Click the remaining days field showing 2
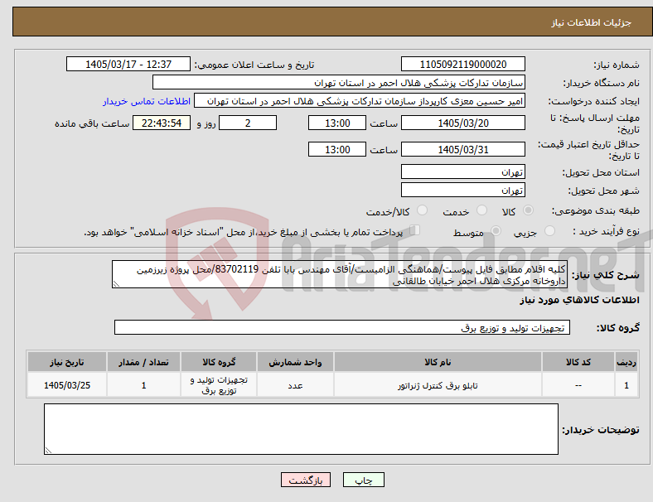The width and height of the screenshot is (653, 502). pos(248,123)
